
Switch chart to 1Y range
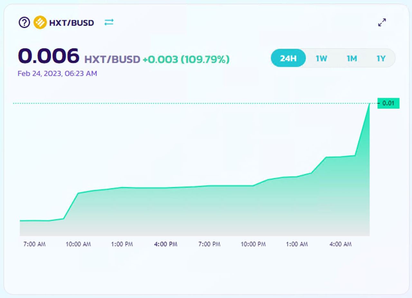click(381, 58)
